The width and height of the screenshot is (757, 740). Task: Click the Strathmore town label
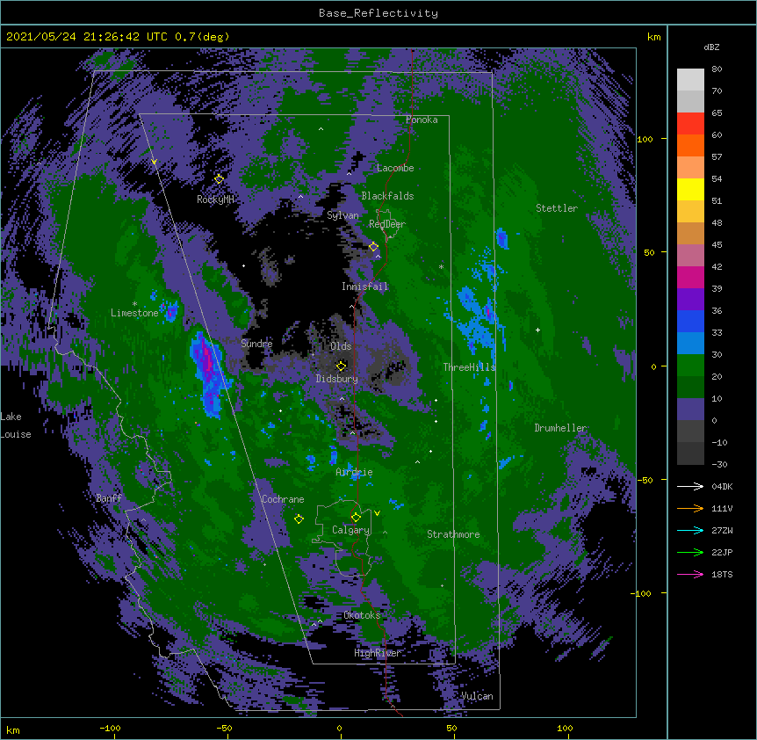pyautogui.click(x=453, y=534)
